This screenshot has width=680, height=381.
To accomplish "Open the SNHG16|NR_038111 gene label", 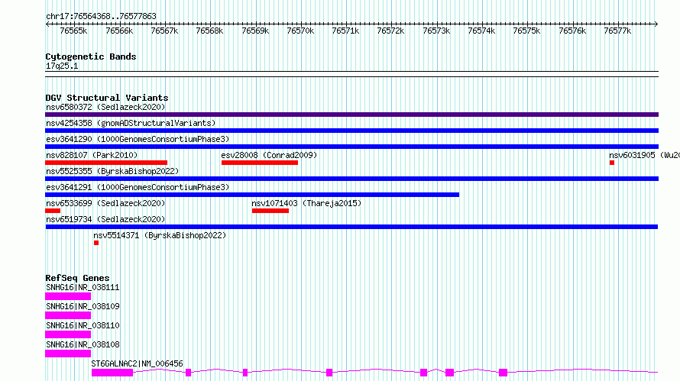I will [83, 287].
